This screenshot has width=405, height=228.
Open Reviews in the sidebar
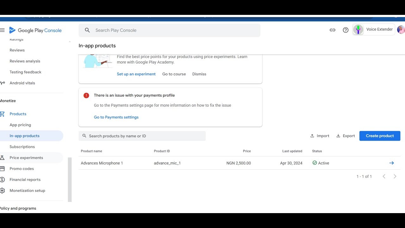pos(17,50)
